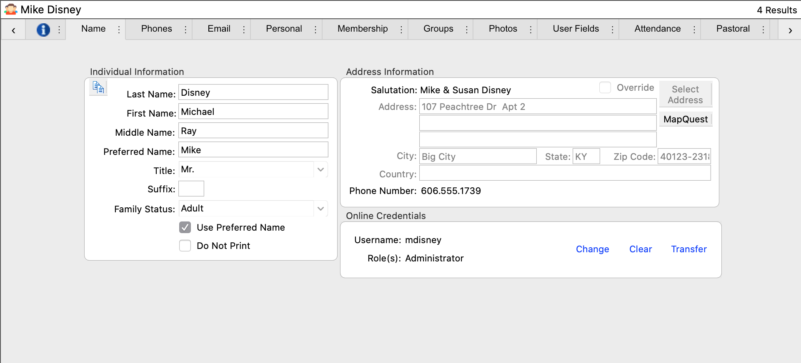Check the address Override box
This screenshot has height=363, width=801.
click(605, 87)
